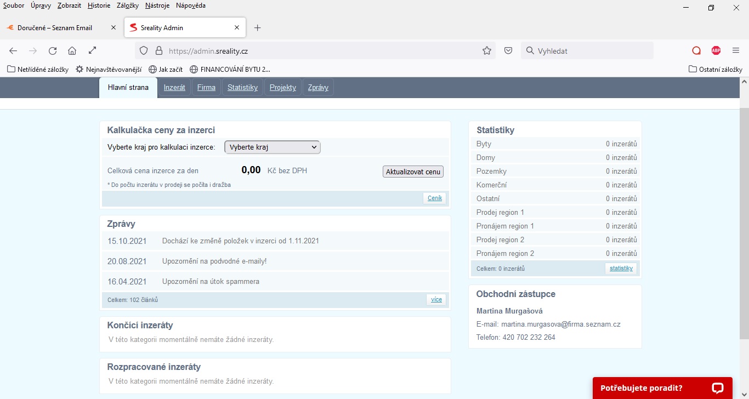Screen dimensions: 749x399
Task: Bookmark this page with the star icon
Action: 487,51
